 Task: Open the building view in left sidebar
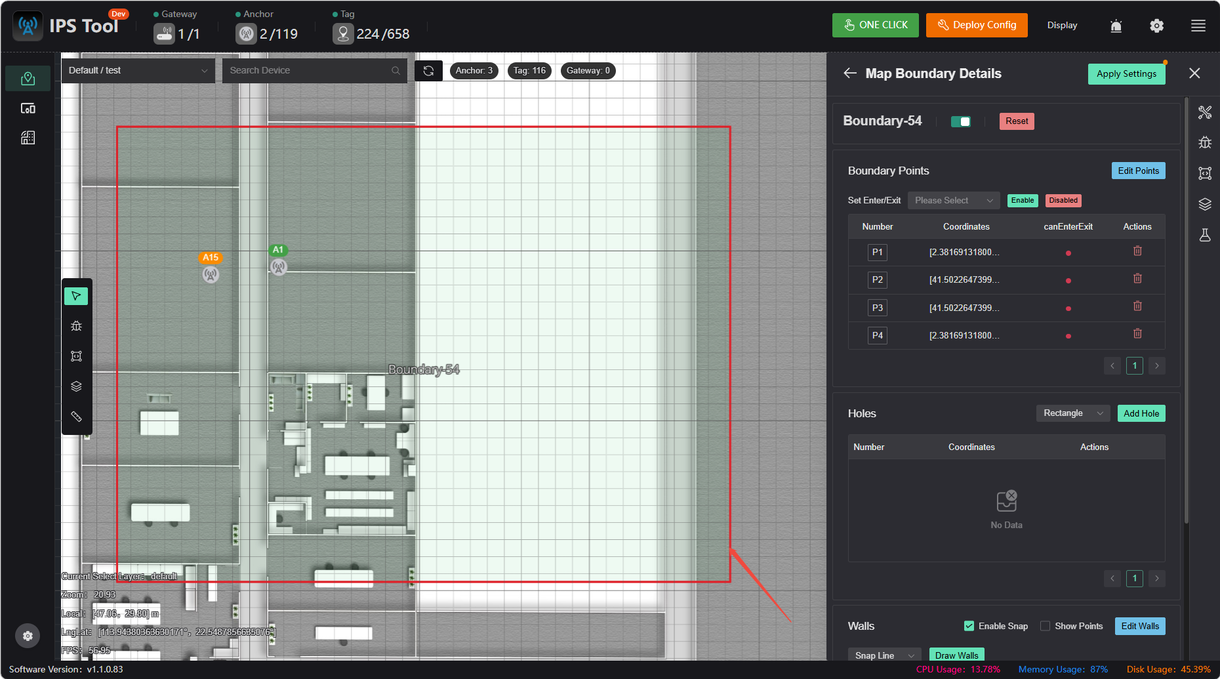[28, 138]
